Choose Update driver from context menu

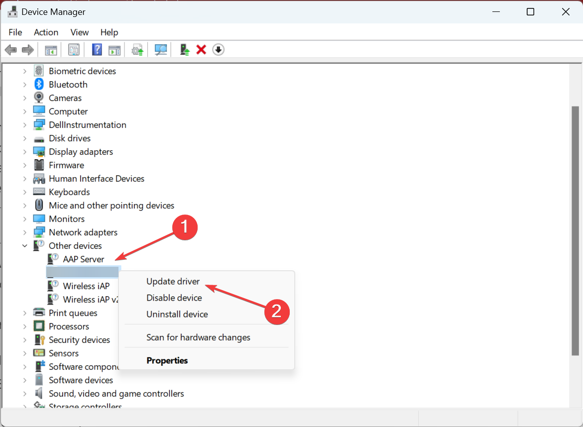point(173,281)
